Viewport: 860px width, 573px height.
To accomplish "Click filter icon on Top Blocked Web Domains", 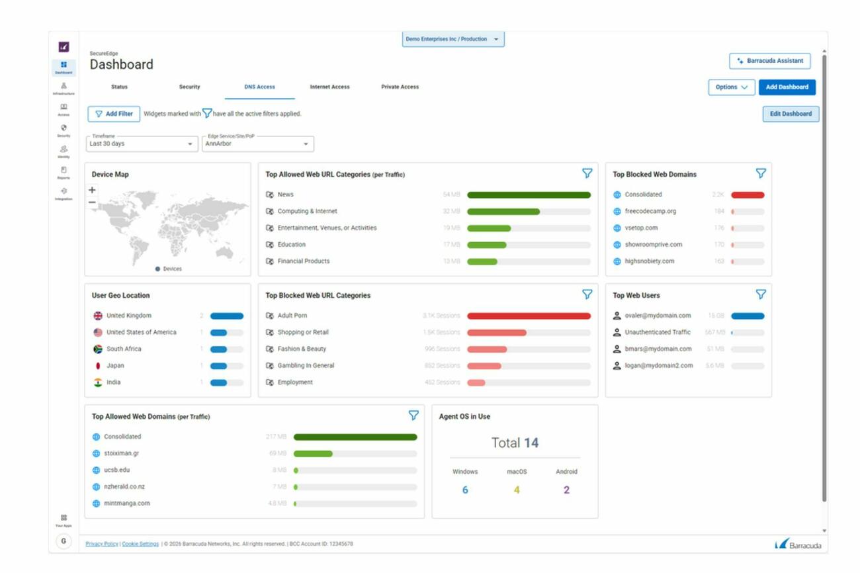I will pyautogui.click(x=761, y=173).
